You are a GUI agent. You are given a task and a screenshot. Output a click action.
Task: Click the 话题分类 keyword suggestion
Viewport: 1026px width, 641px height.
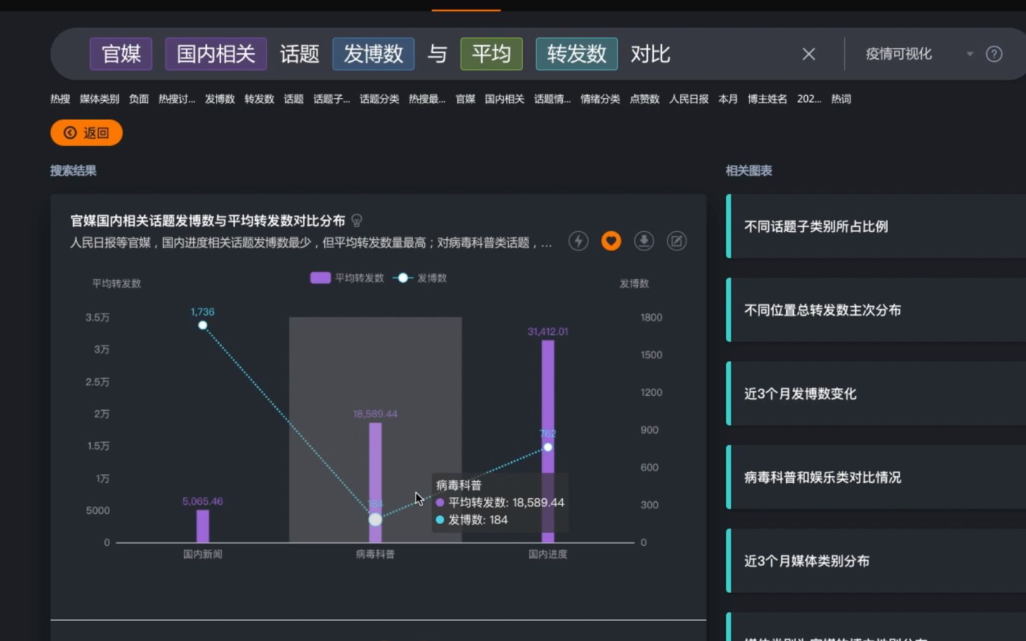[x=379, y=99]
